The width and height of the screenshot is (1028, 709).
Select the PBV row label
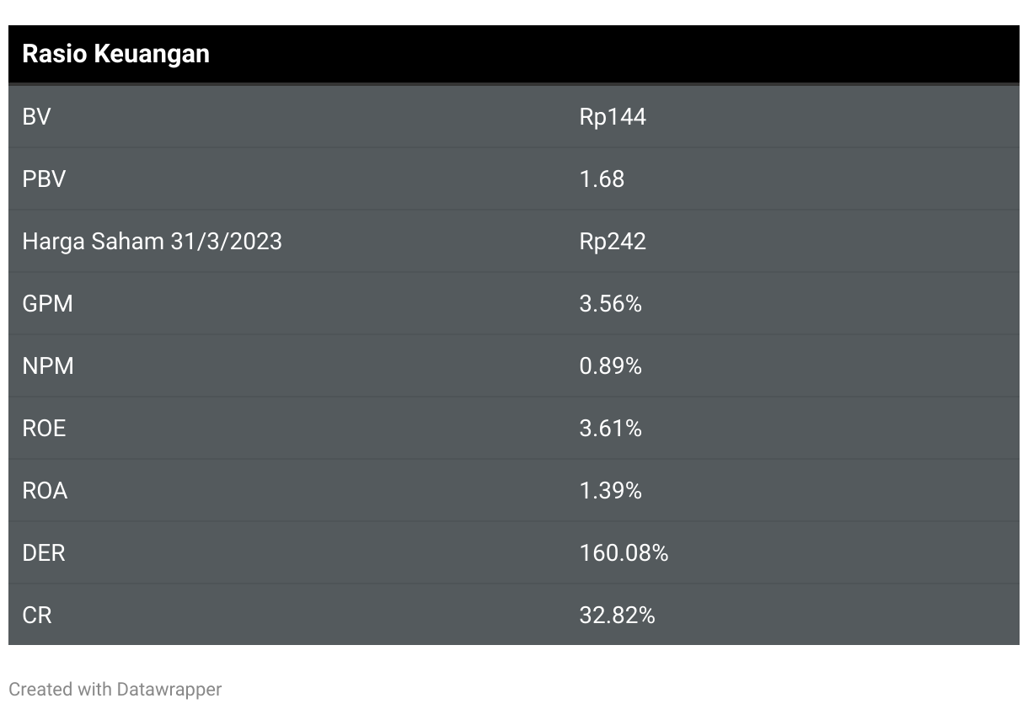click(x=44, y=179)
